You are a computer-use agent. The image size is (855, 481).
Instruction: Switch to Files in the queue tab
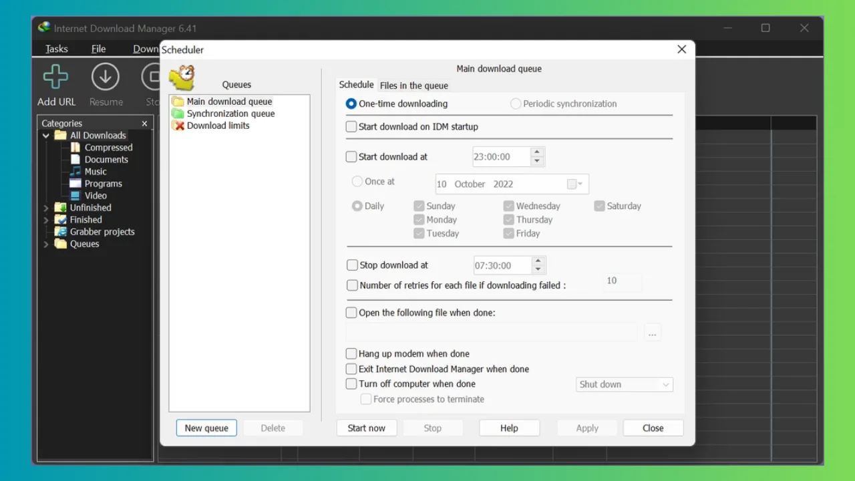pos(414,86)
